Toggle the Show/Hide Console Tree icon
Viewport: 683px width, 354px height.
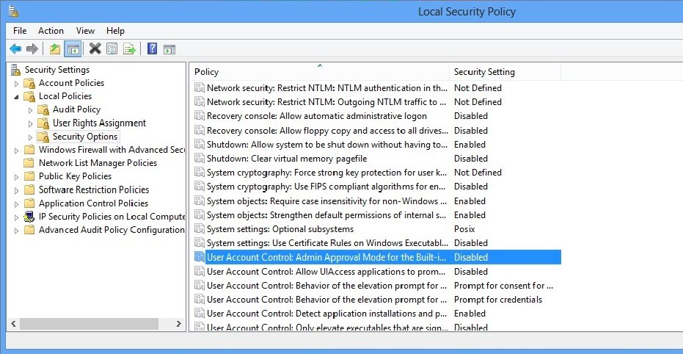point(73,48)
